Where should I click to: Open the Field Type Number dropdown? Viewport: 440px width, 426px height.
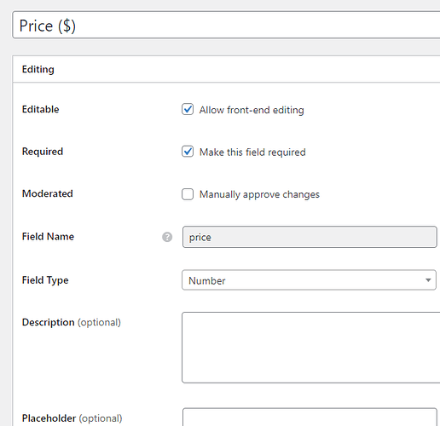click(309, 280)
